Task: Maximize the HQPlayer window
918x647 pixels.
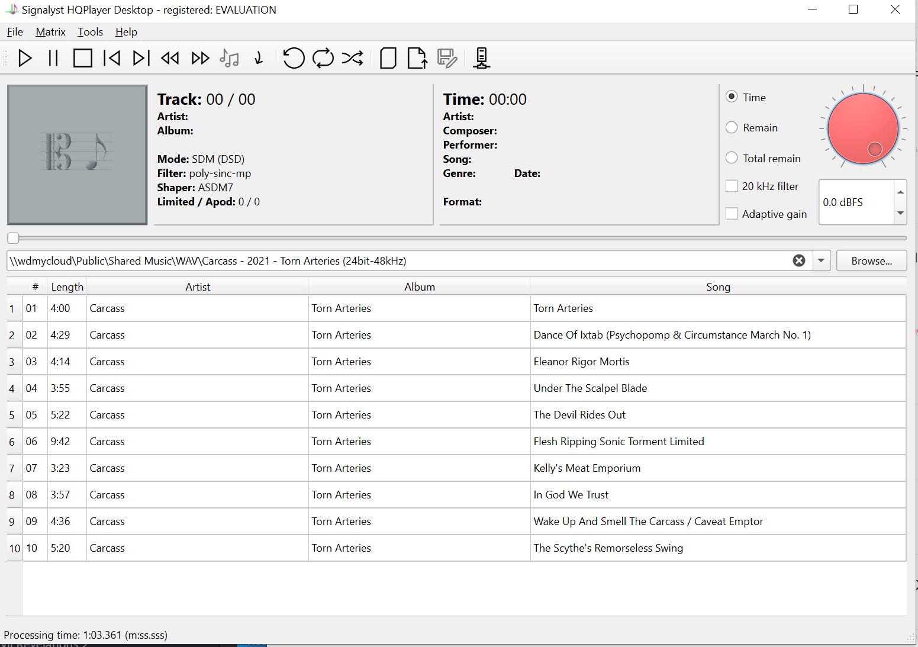Action: click(853, 9)
